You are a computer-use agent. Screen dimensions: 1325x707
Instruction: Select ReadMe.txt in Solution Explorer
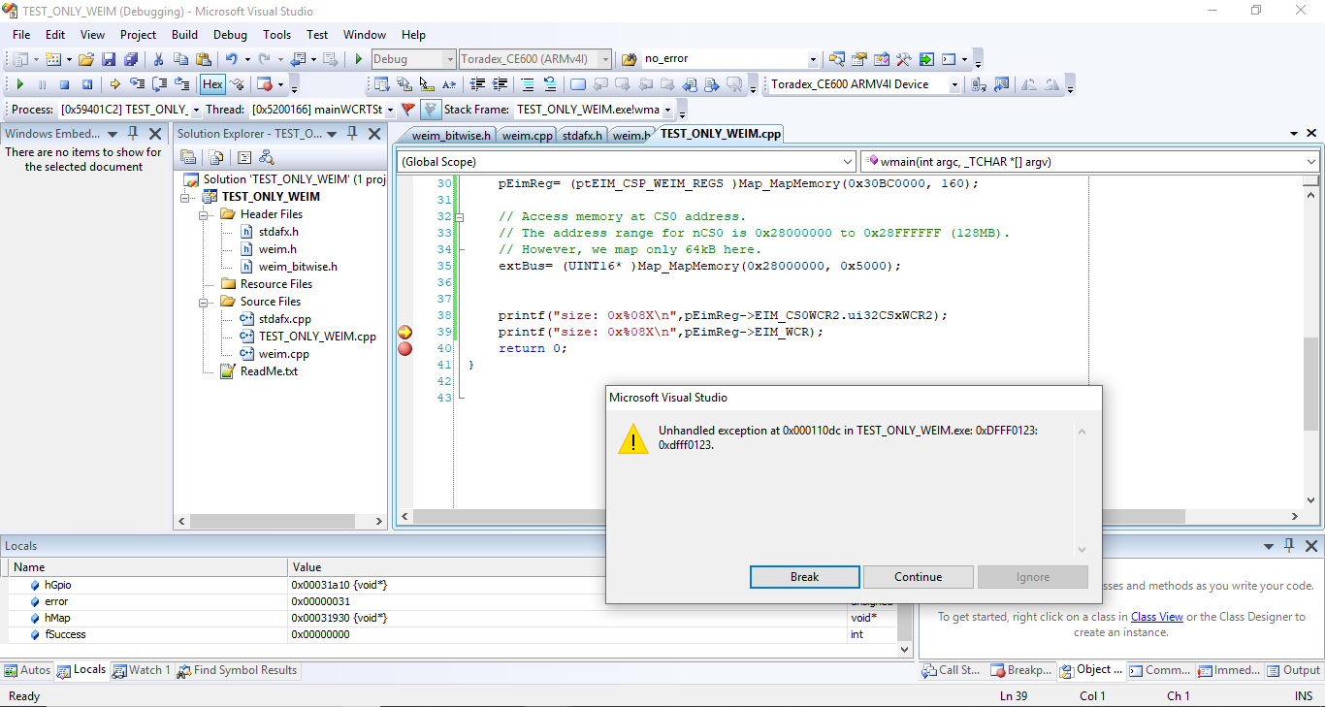pos(269,371)
